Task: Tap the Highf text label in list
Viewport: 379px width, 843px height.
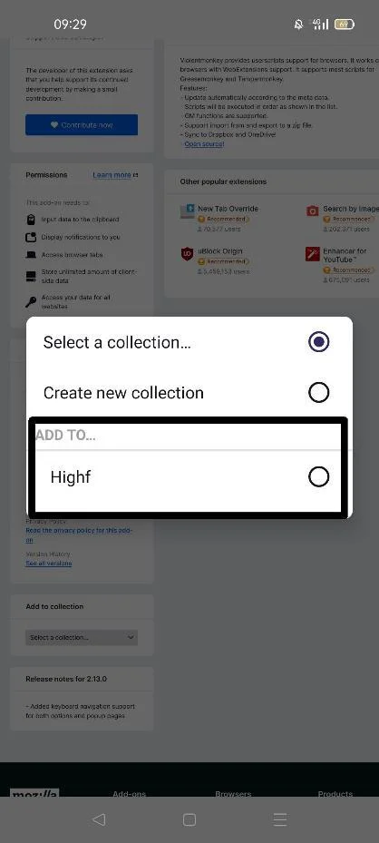Action: point(71,477)
